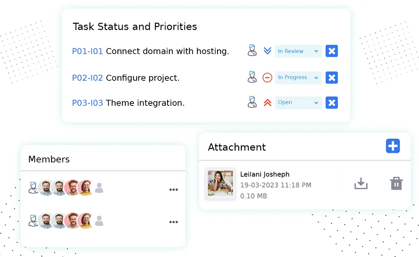Download the Leilani Josheph attachment

361,184
